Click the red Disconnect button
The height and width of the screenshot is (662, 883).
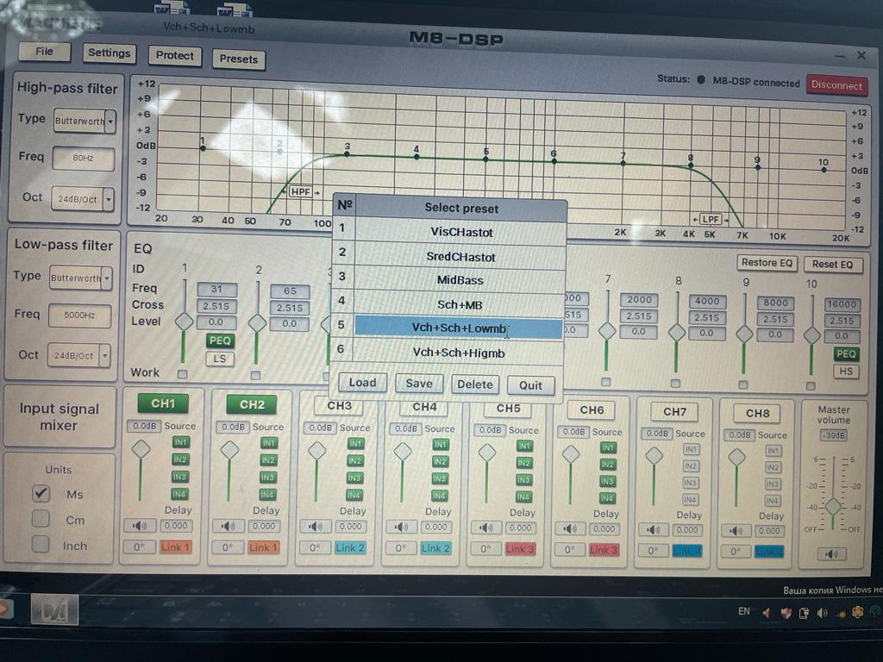pyautogui.click(x=836, y=85)
